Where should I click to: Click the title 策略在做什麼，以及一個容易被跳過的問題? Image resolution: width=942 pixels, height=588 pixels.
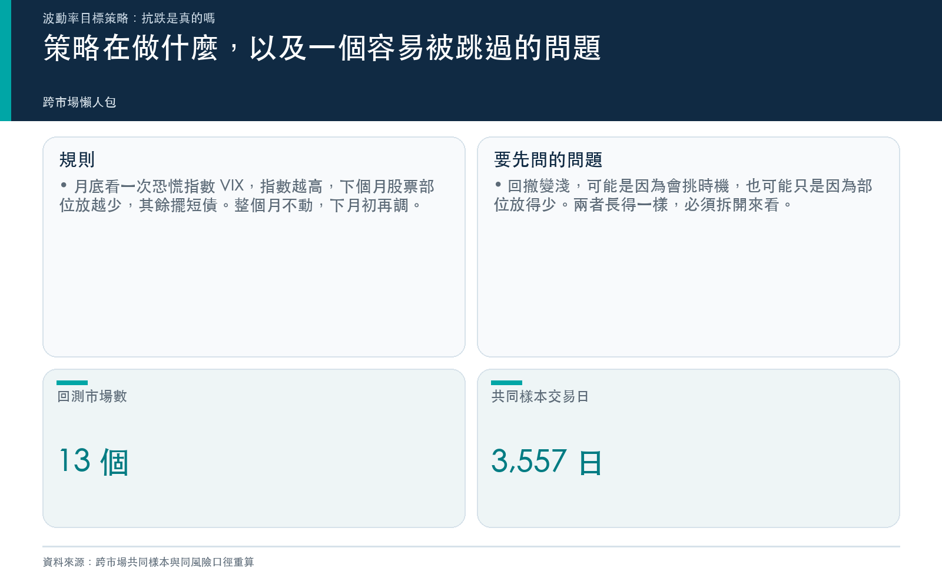coord(322,48)
